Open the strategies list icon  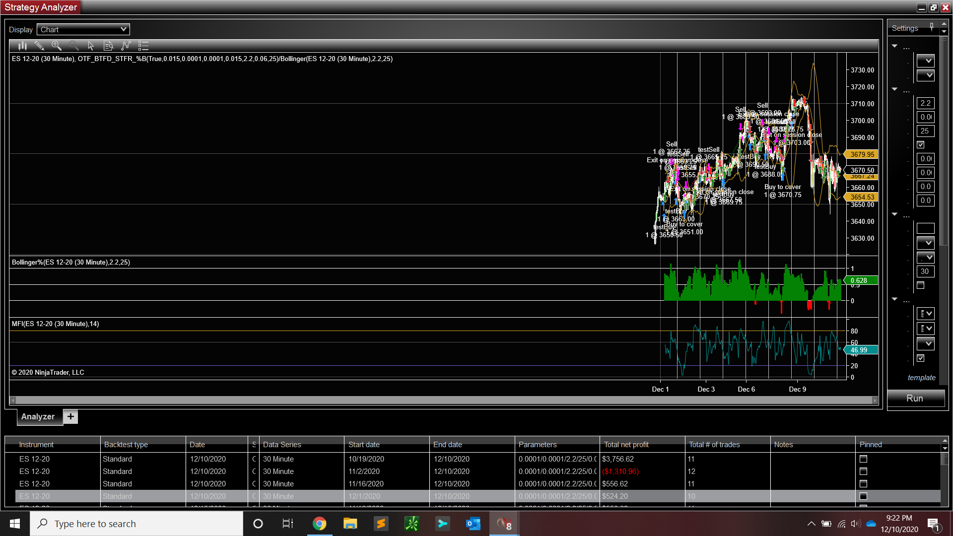(143, 46)
